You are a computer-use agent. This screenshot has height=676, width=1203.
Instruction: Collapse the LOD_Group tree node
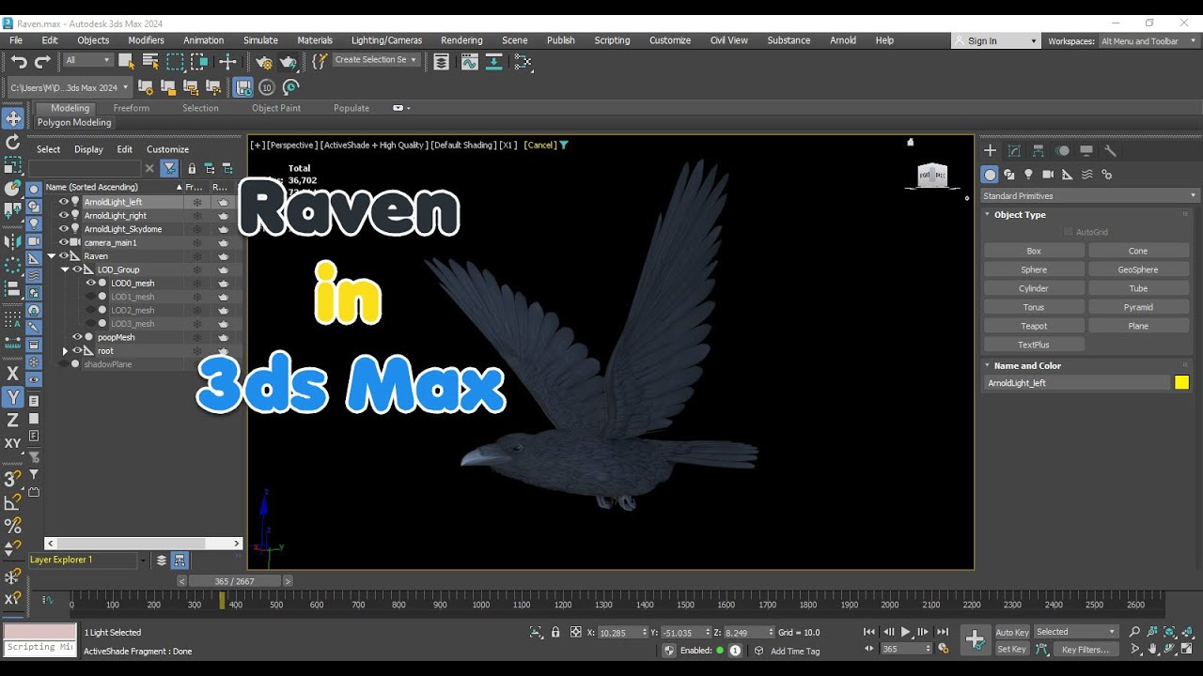65,269
